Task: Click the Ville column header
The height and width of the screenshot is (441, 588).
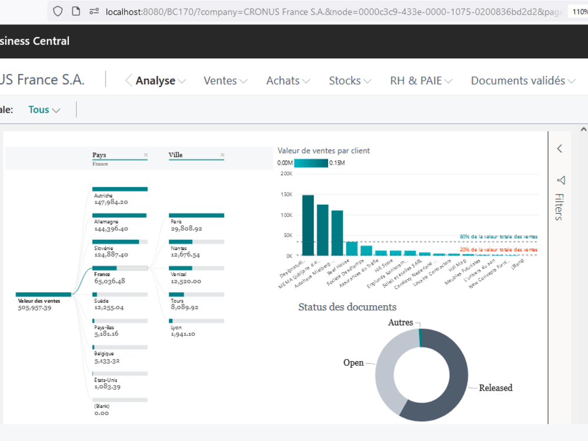Action: click(x=175, y=155)
